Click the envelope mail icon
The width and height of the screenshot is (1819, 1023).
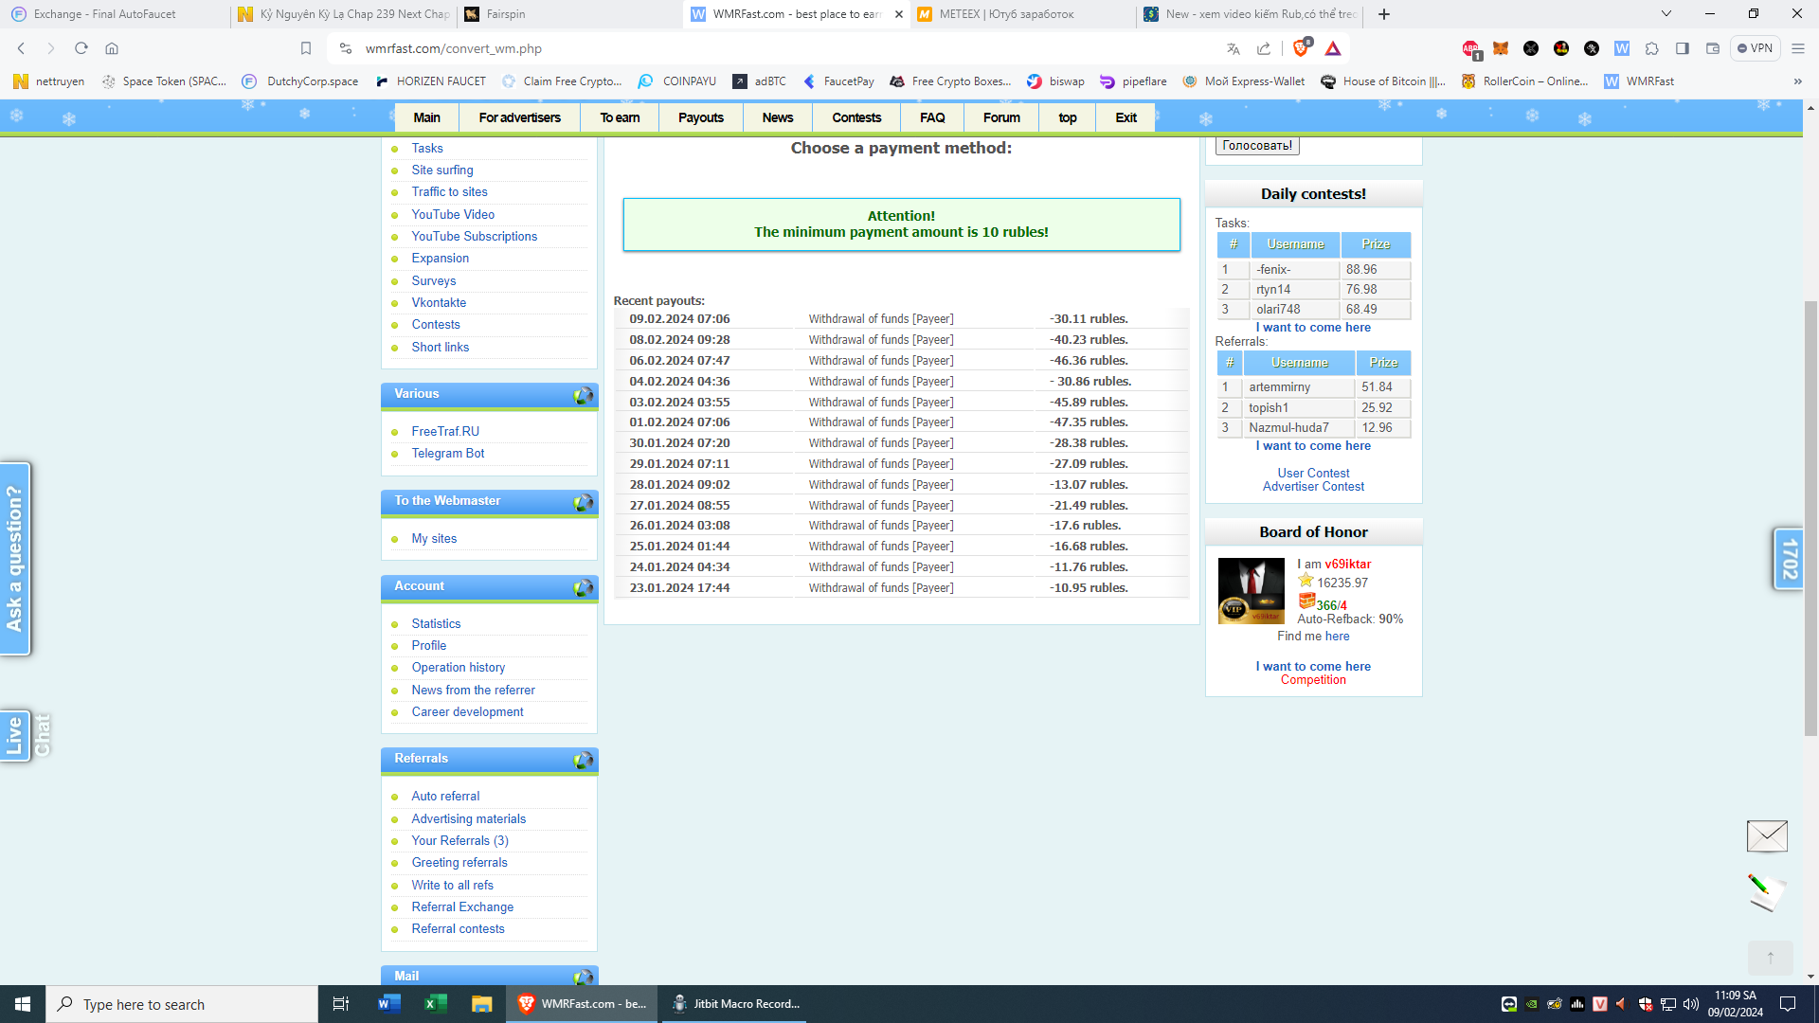click(x=1767, y=836)
